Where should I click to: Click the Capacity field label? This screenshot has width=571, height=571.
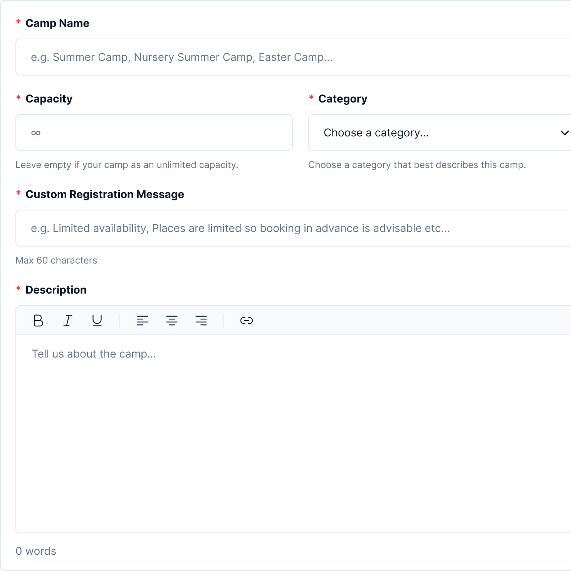(x=49, y=99)
